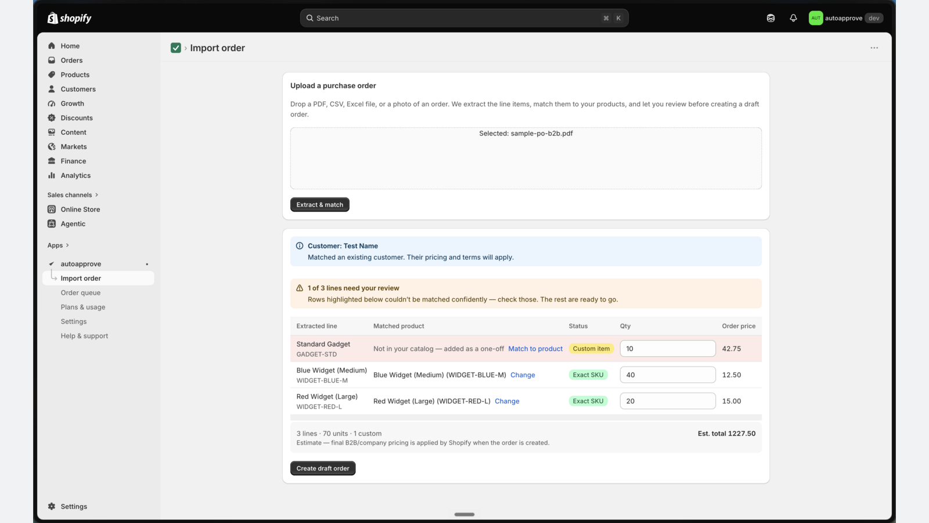Viewport: 929px width, 523px height.
Task: Click the dev badge in top bar
Action: tap(874, 18)
